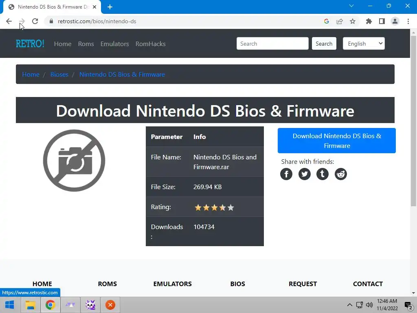Image resolution: width=417 pixels, height=313 pixels.
Task: Close the Nintendo DS Bios tab
Action: pyautogui.click(x=94, y=7)
